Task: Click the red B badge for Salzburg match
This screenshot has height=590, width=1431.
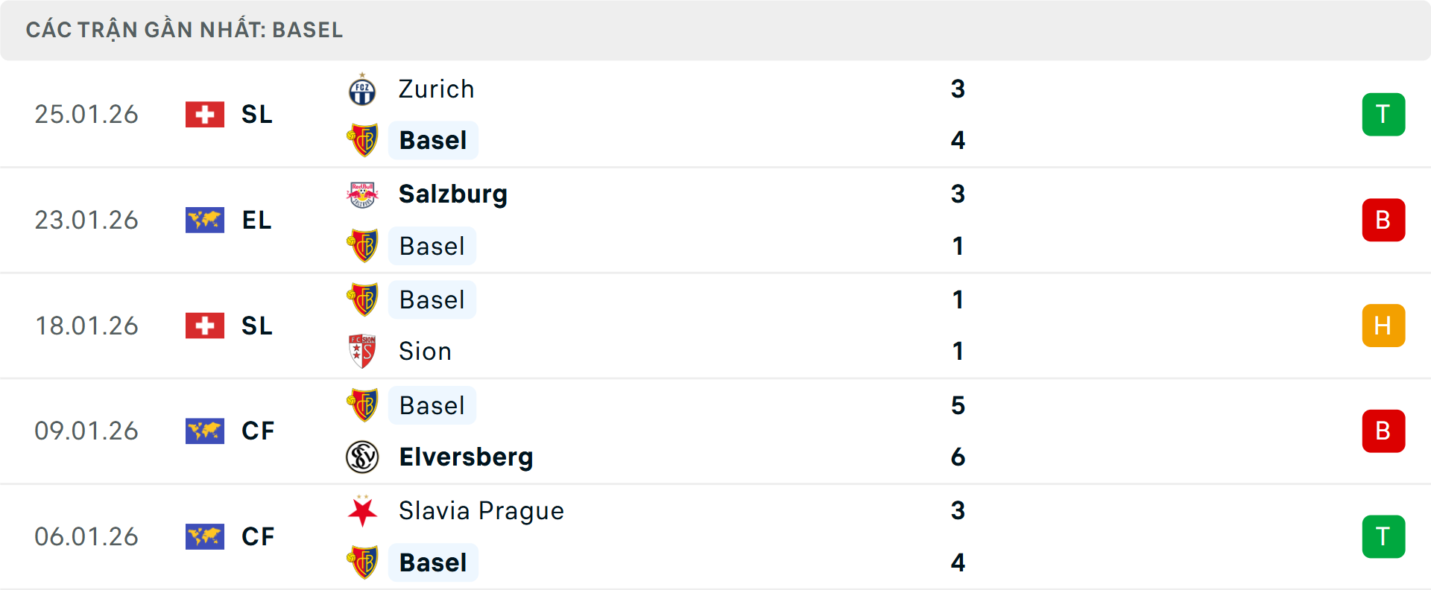Action: pyautogui.click(x=1383, y=221)
